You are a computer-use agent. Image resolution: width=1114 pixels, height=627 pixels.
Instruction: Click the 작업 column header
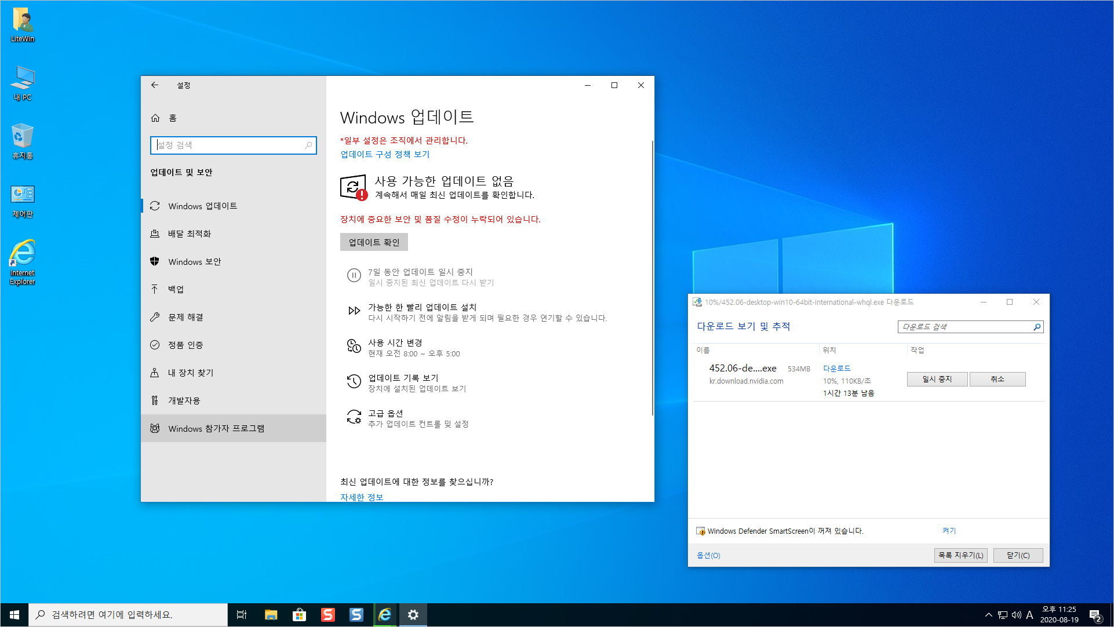[918, 351]
